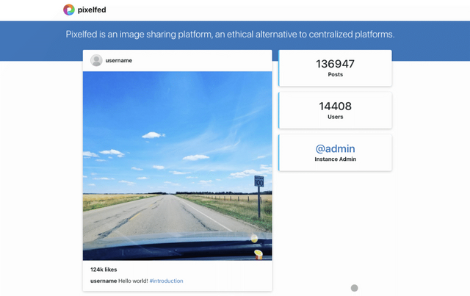Viewport: 470px width, 296px height.
Task: Click the pixelfed rainbow logo icon
Action: [68, 10]
